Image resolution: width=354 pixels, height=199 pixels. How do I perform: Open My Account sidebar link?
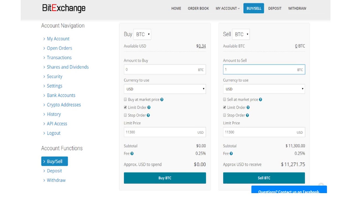[58, 39]
